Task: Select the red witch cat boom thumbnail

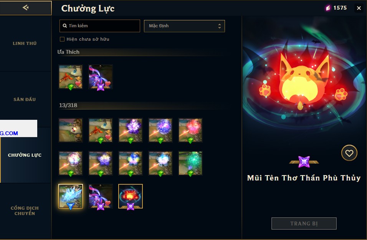Action: [x=131, y=196]
